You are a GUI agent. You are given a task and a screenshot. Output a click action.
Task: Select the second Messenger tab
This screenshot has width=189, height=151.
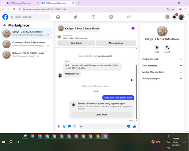[x=58, y=3]
